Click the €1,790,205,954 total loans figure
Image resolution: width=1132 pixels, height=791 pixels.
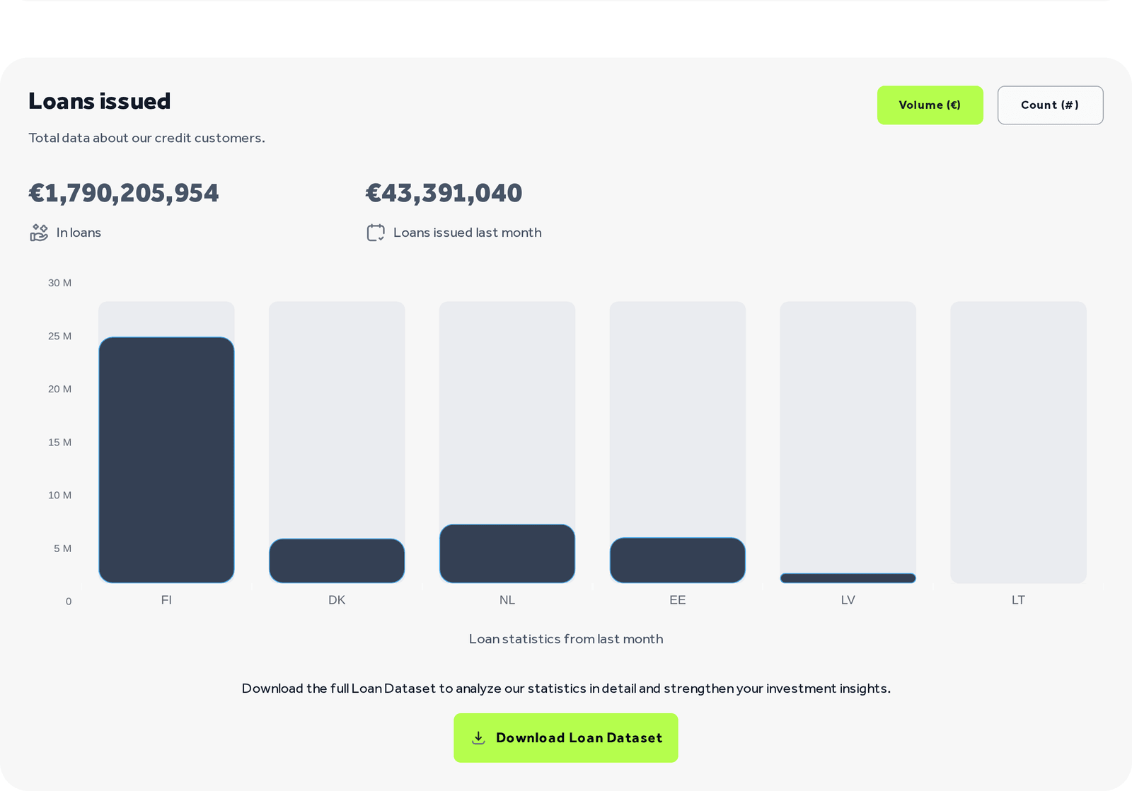[x=124, y=193]
